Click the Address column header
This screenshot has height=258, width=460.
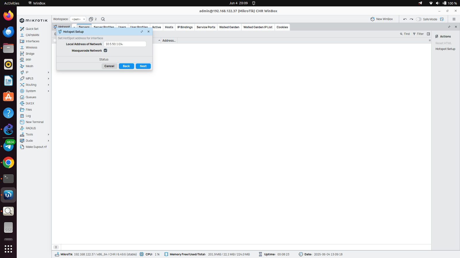click(x=169, y=40)
